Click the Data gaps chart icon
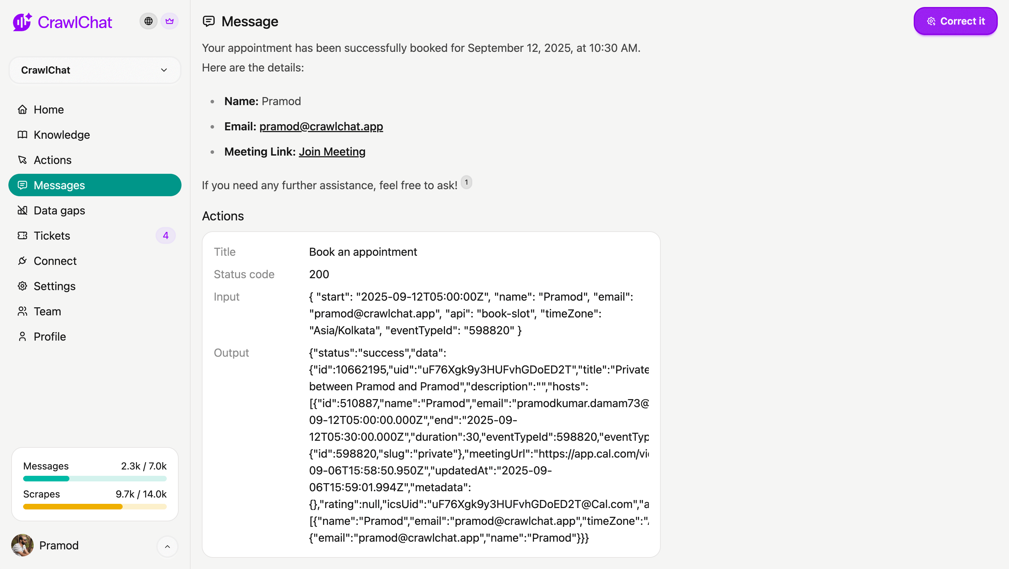This screenshot has height=569, width=1009. [22, 210]
